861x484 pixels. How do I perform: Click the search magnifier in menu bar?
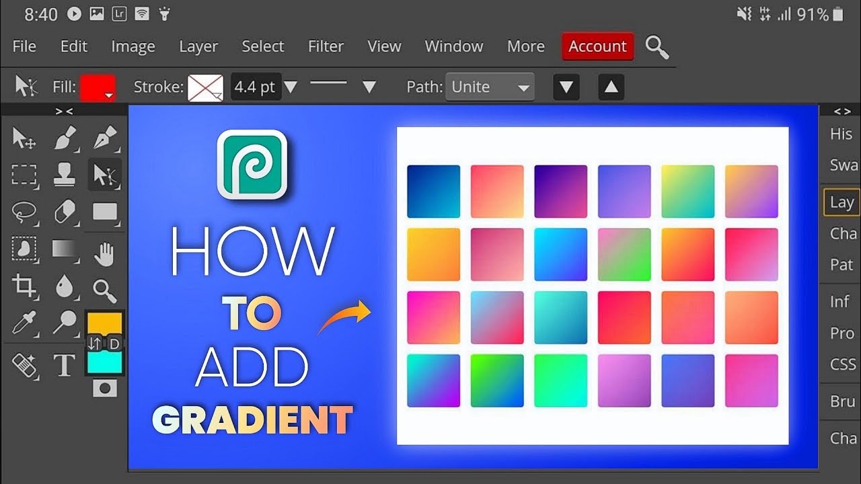657,47
